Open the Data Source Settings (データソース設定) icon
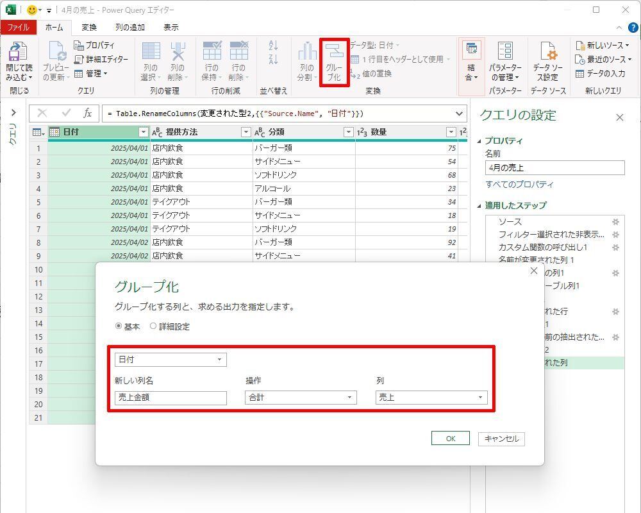The height and width of the screenshot is (513, 641). pyautogui.click(x=548, y=61)
